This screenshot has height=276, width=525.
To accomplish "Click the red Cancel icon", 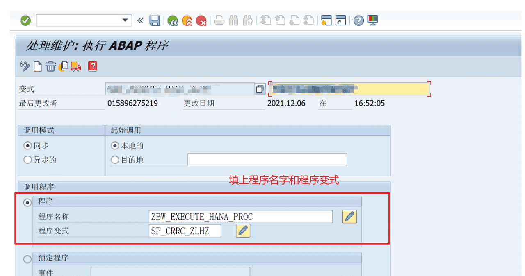I will 201,20.
